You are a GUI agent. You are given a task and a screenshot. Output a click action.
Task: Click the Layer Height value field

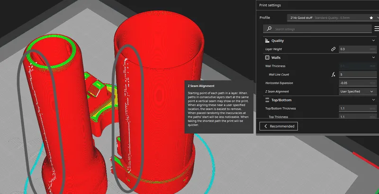[358, 49]
